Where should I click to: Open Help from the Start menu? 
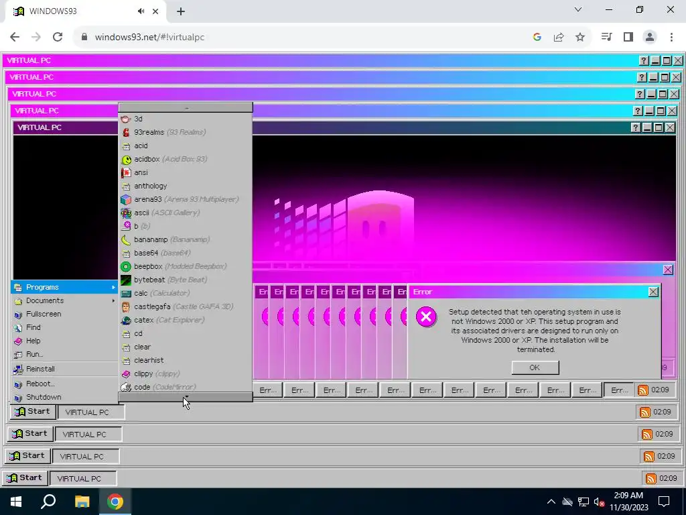tap(65, 341)
